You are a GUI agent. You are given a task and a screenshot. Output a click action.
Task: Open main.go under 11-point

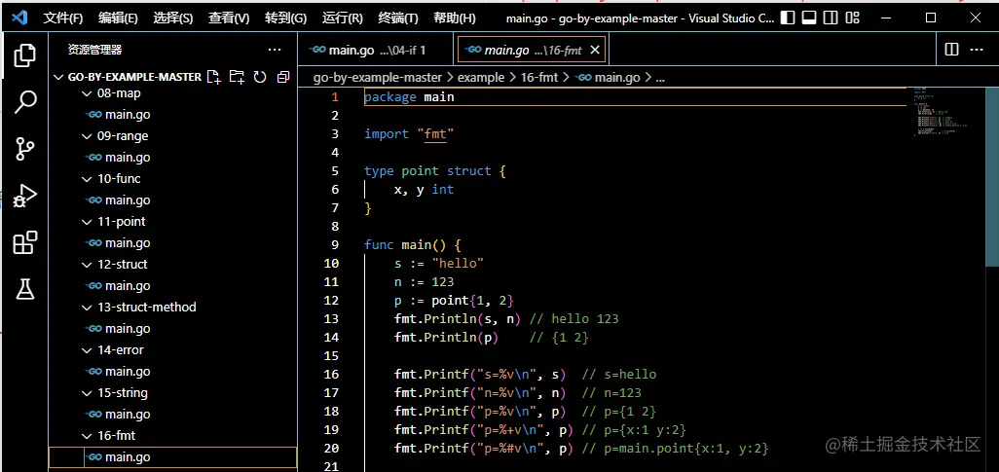click(172, 243)
